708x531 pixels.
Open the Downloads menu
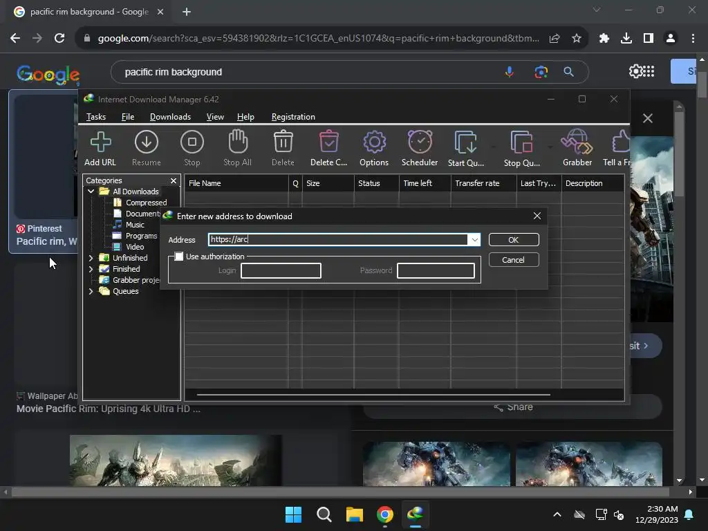click(170, 117)
